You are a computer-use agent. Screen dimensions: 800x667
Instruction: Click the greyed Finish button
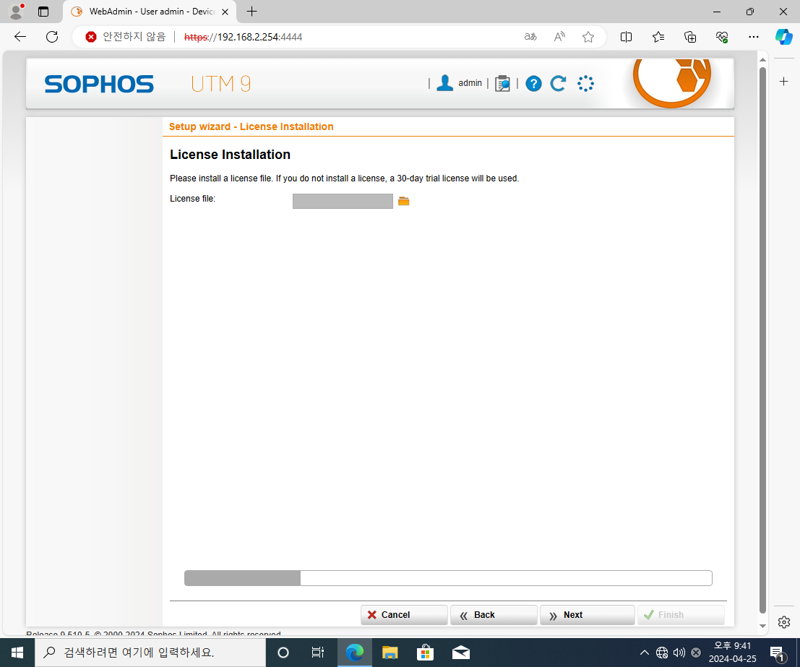click(681, 615)
